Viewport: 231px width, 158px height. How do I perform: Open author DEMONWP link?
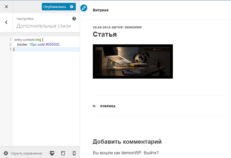[133, 27]
